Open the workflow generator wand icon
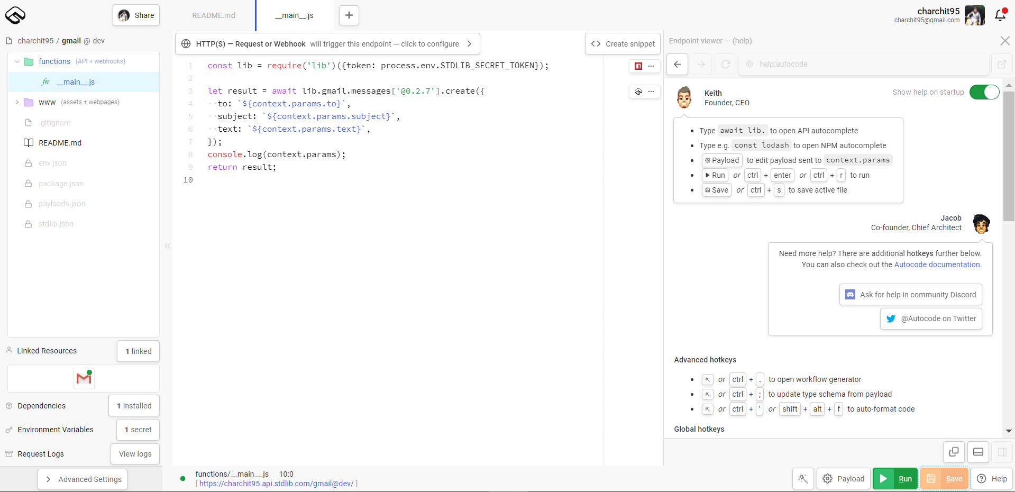Image resolution: width=1015 pixels, height=492 pixels. pyautogui.click(x=803, y=479)
